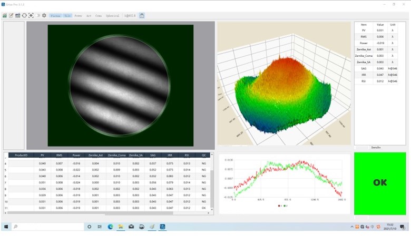Click the green OK status indicator
This screenshot has height=236, width=411.
coord(379,183)
